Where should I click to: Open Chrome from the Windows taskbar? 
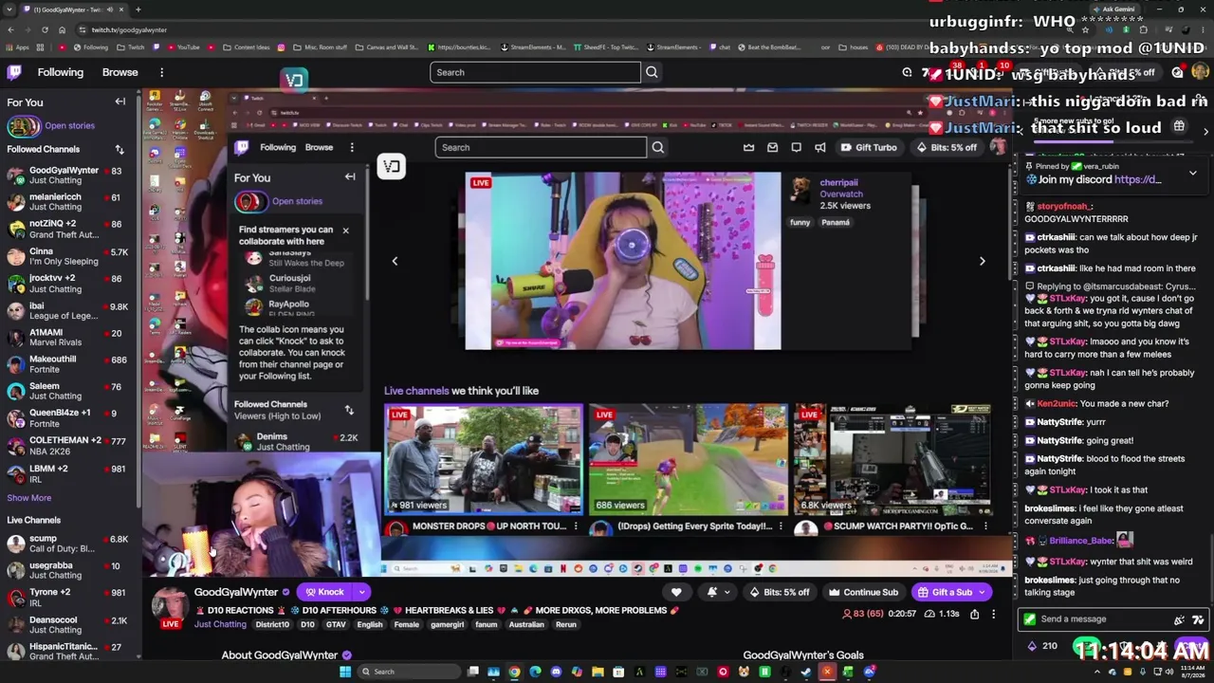coord(514,672)
